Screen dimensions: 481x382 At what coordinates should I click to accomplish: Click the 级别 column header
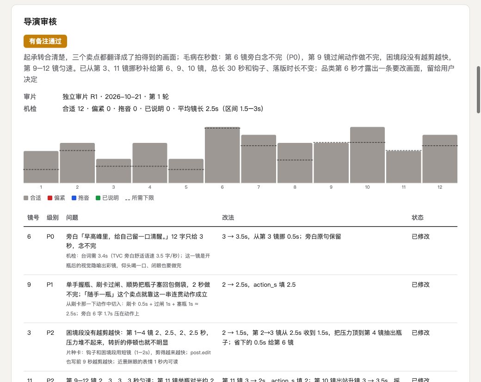(52, 217)
